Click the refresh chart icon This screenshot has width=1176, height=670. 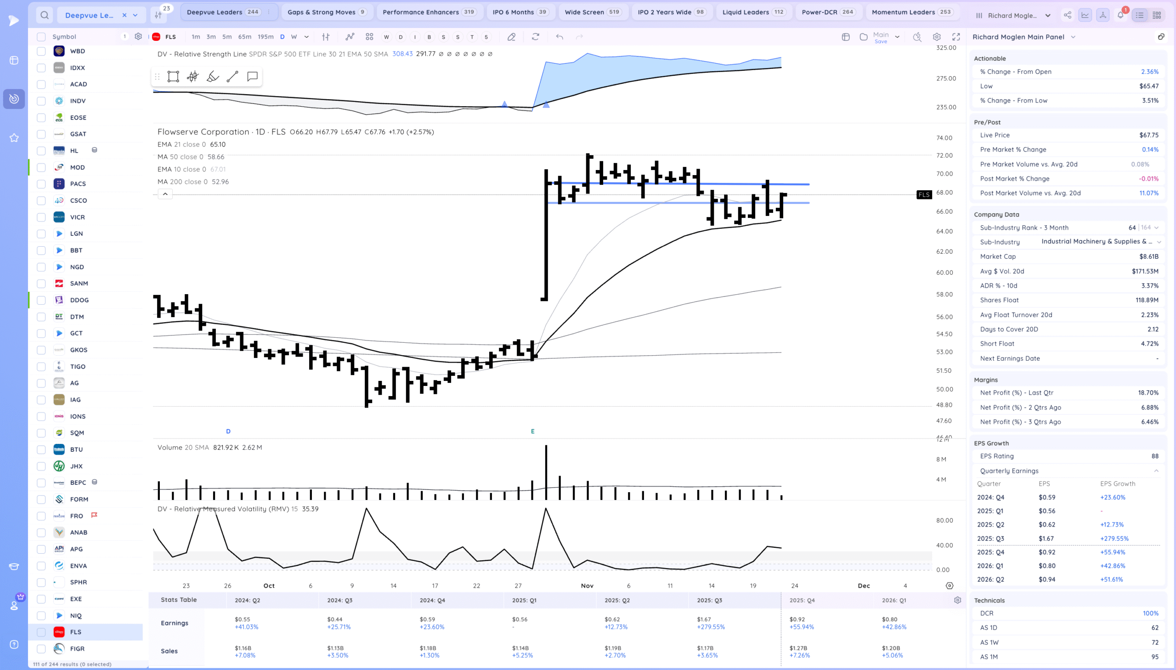pos(535,37)
